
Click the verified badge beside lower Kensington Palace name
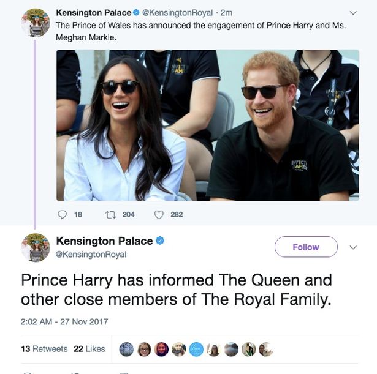tap(160, 241)
